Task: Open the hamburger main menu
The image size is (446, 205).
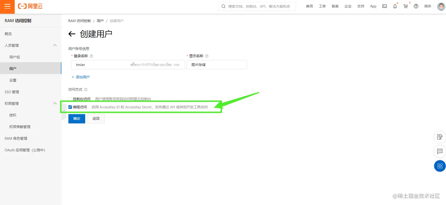Action: tap(7, 6)
